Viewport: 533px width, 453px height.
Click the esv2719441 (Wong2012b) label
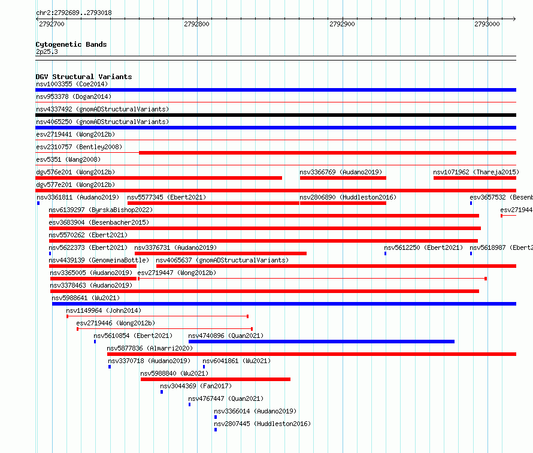[75, 134]
